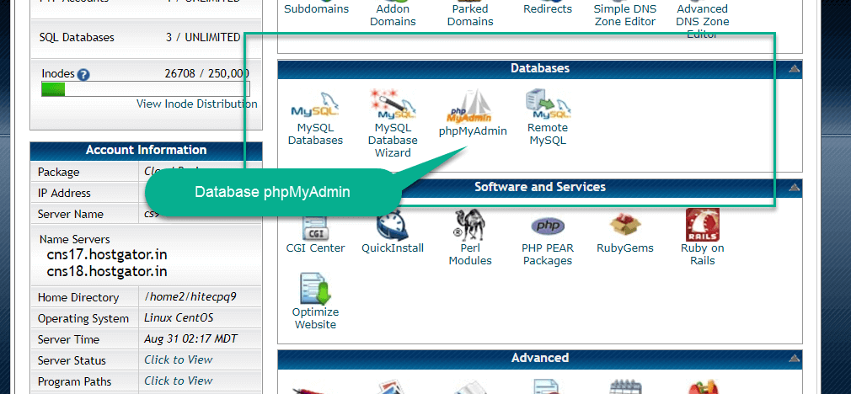The image size is (851, 394).
Task: Select the /home2/hitecpq9 home directory value
Action: pyautogui.click(x=190, y=297)
